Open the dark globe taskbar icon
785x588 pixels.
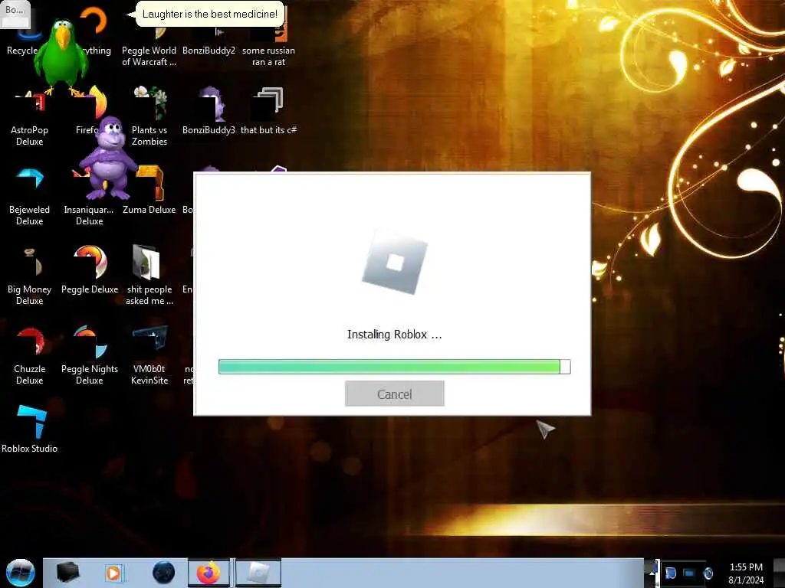[x=164, y=573]
